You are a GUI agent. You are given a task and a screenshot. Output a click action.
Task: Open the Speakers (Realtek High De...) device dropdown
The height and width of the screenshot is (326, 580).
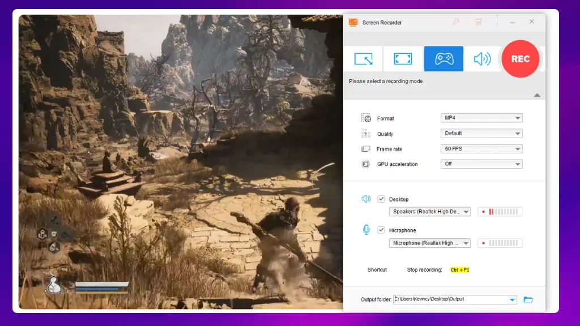[429, 212]
